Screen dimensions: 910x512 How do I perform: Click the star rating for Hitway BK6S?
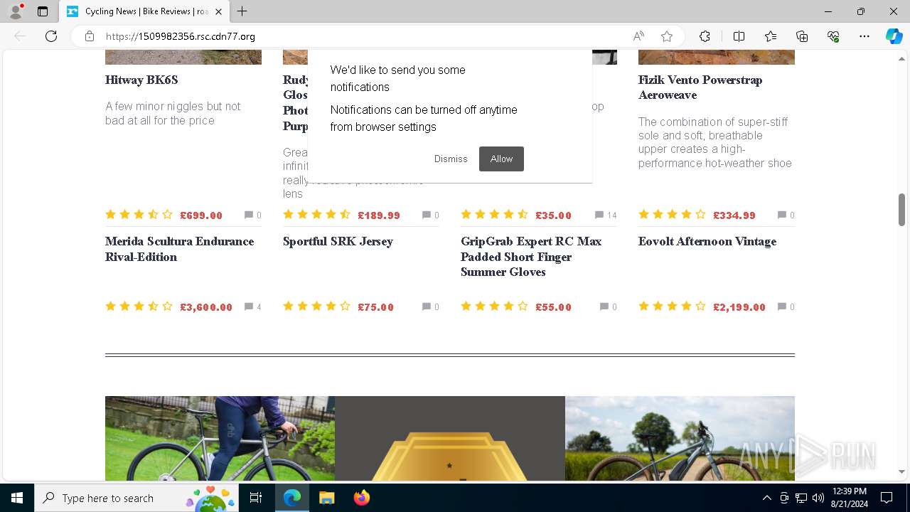point(139,215)
